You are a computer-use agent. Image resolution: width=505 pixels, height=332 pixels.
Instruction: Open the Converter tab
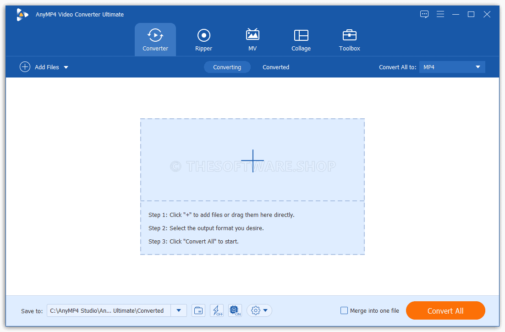tap(155, 39)
